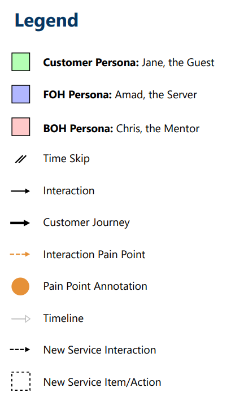Select the 'Chris, the Mentor' label
This screenshot has width=231, height=401.
[158, 129]
